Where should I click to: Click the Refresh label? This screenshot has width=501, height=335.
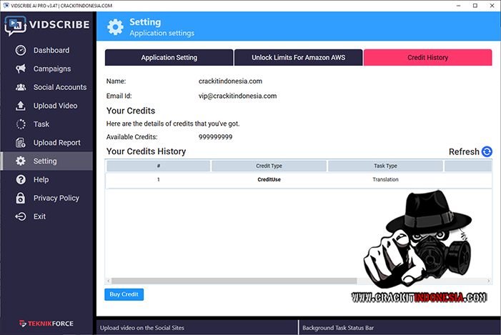point(464,151)
